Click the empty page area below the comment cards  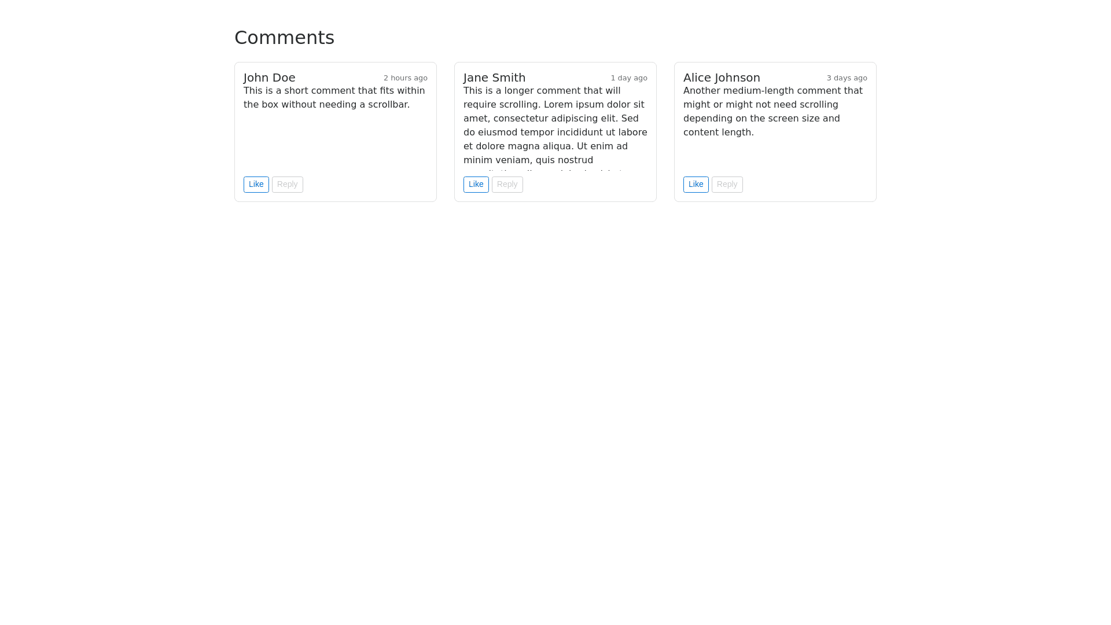(x=555, y=405)
